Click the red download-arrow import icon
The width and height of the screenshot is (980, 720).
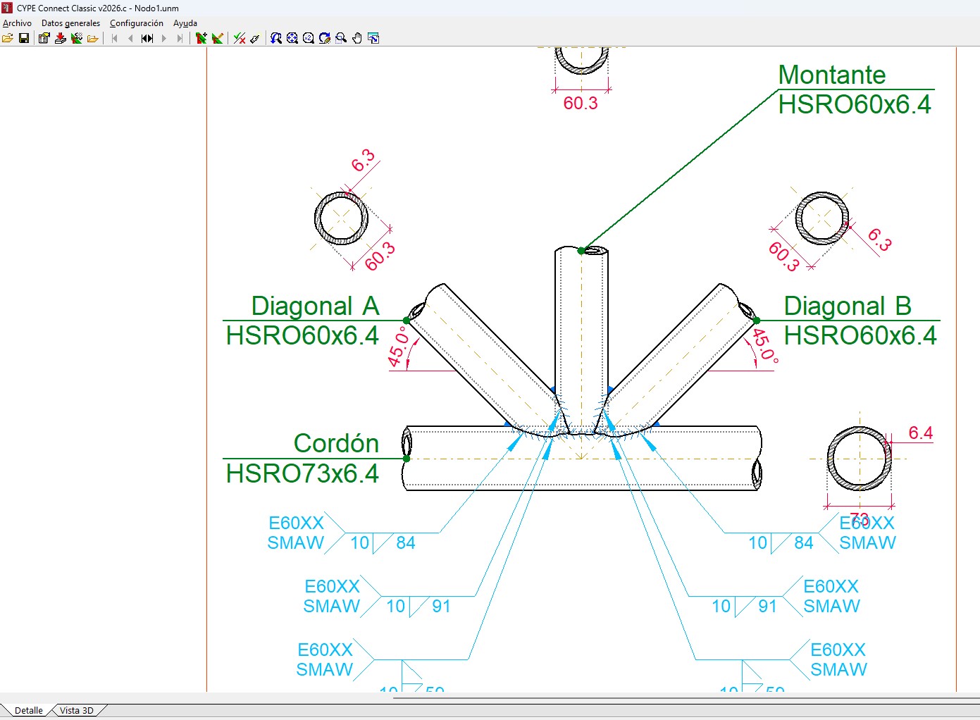click(61, 38)
